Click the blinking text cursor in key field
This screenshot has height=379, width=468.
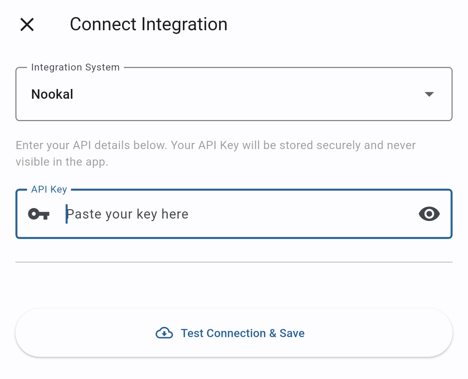(67, 214)
